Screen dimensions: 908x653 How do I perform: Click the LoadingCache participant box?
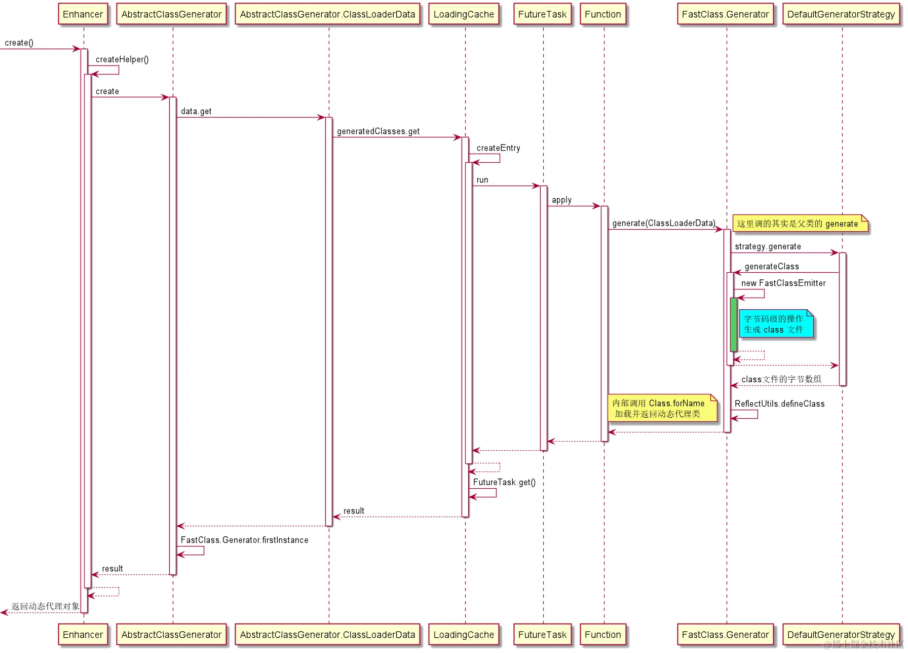[x=464, y=14]
